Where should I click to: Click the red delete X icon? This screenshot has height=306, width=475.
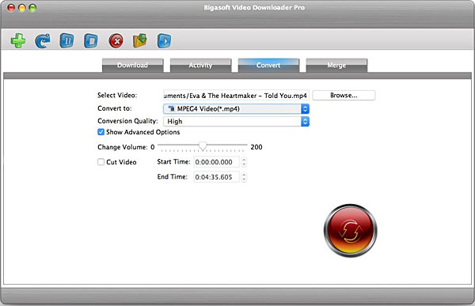pos(116,41)
